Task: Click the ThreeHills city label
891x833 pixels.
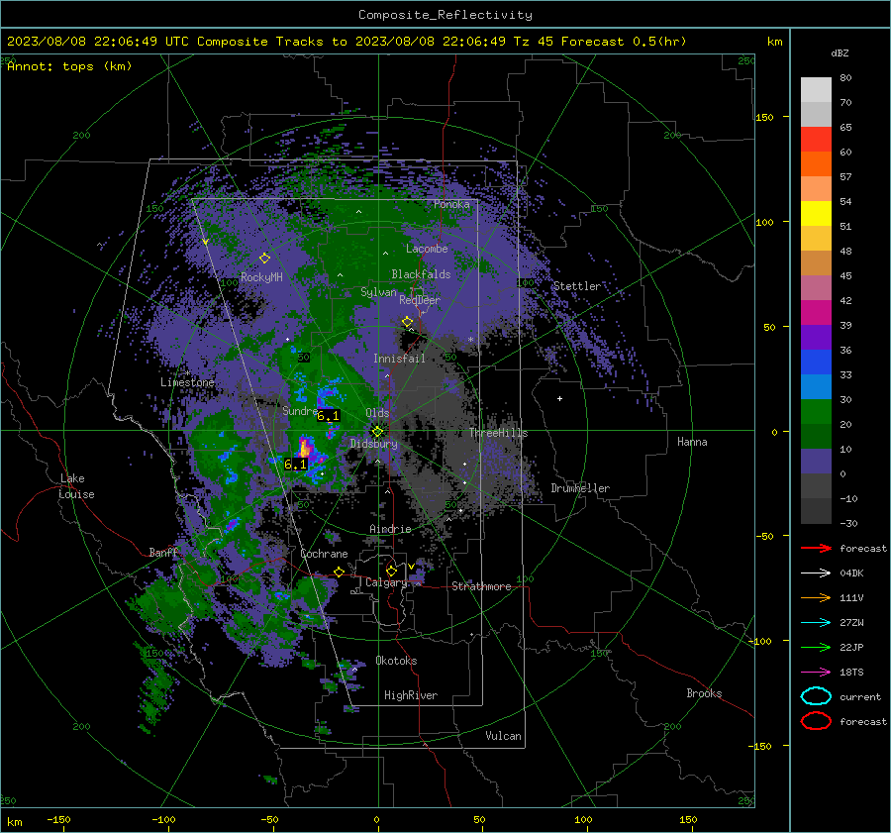Action: tap(498, 433)
